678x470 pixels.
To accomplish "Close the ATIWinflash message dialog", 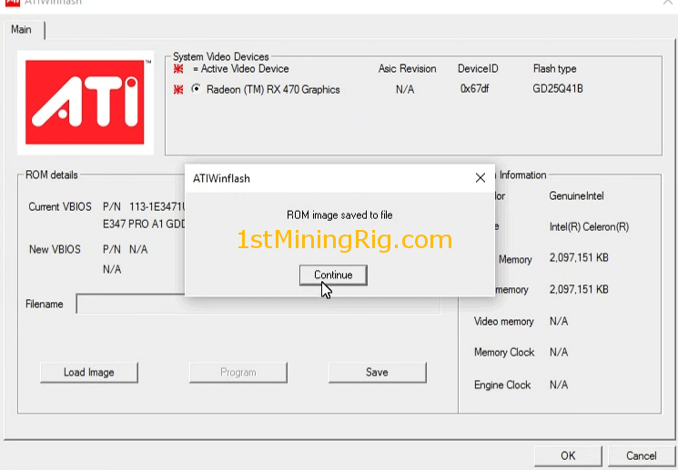I will [480, 177].
